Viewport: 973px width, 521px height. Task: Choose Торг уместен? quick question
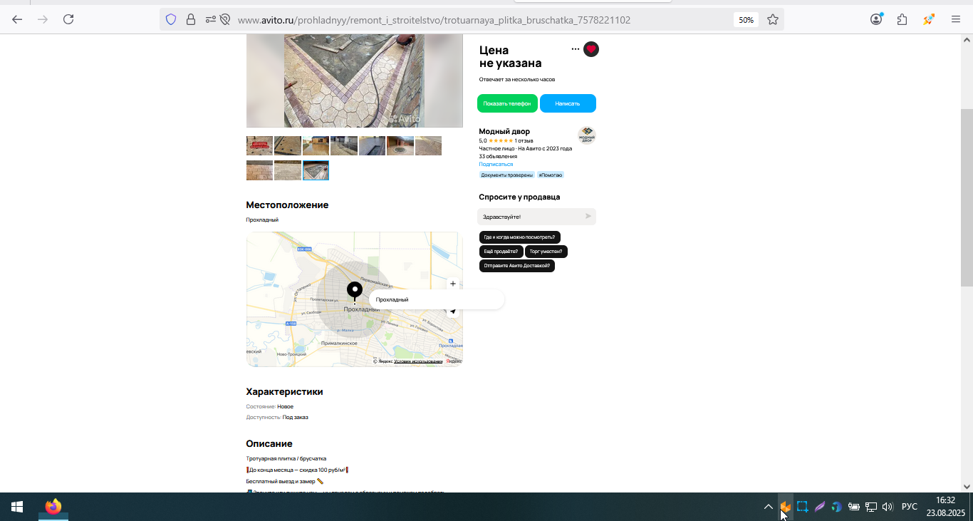point(547,252)
